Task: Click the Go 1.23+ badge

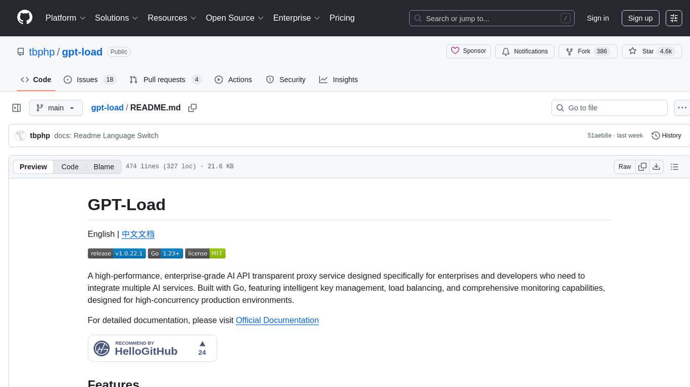Action: pos(165,253)
